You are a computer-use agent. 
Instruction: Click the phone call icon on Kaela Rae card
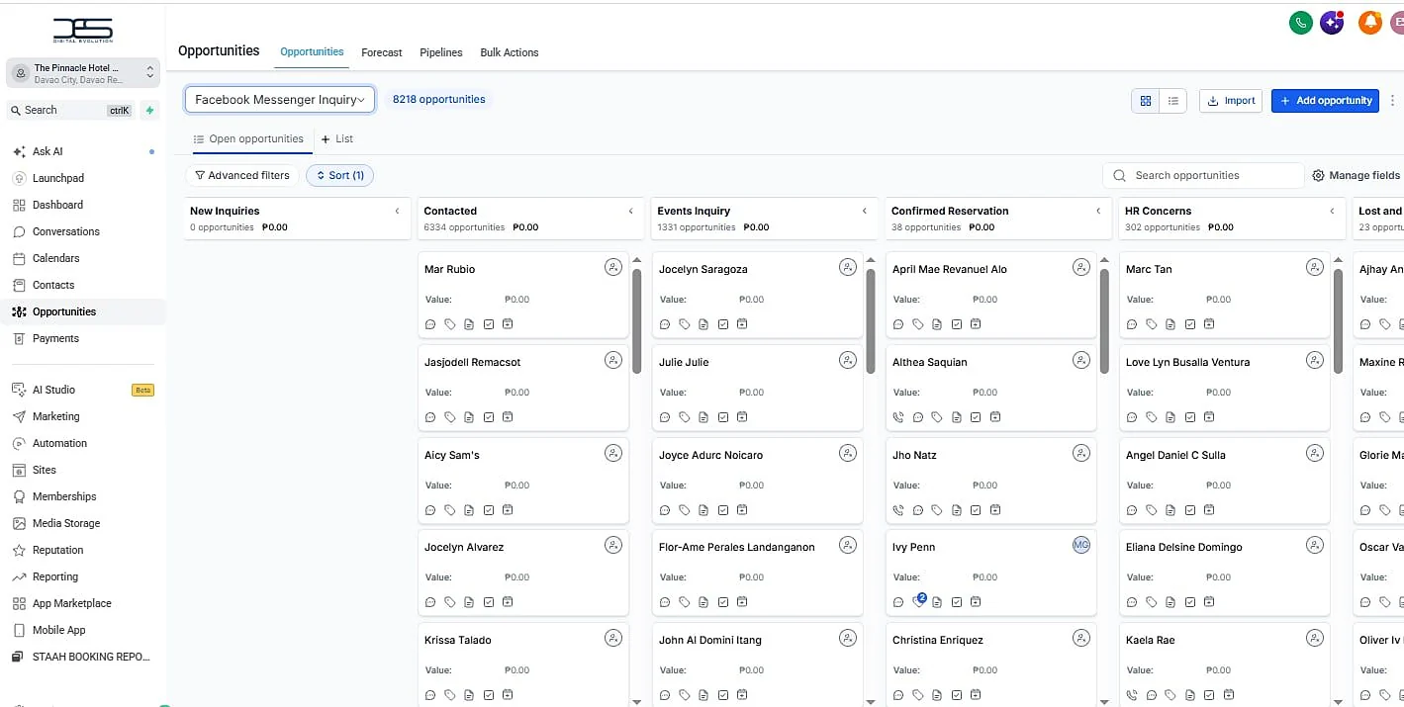(x=1132, y=695)
